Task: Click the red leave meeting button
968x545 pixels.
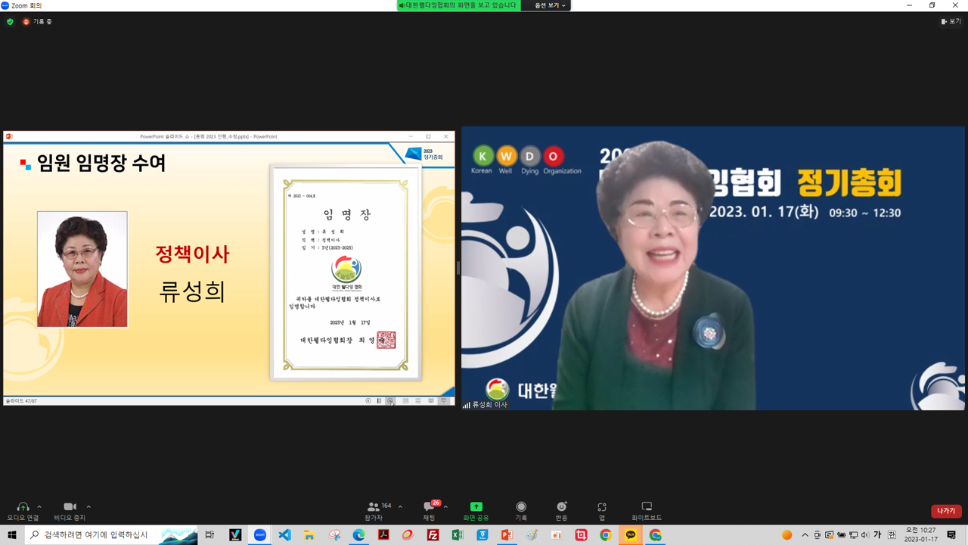Action: point(945,511)
